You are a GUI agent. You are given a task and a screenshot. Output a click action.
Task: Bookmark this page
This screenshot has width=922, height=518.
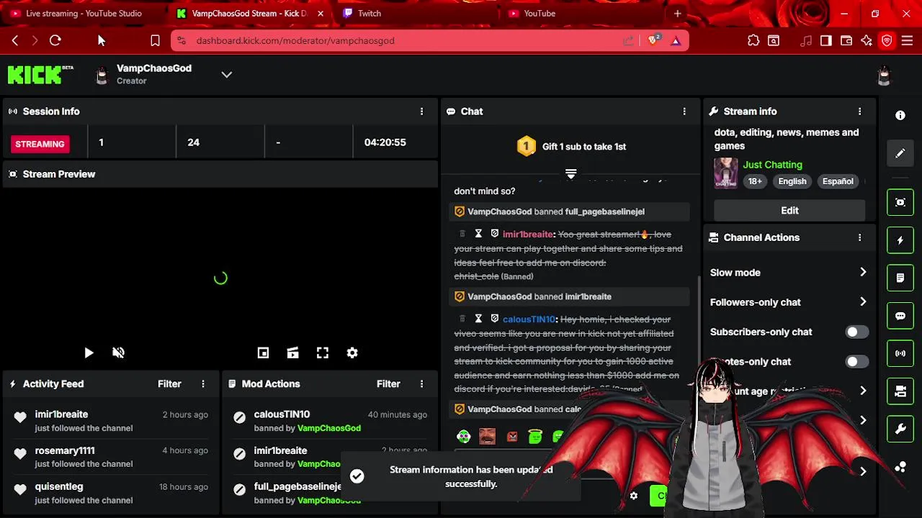pyautogui.click(x=155, y=41)
